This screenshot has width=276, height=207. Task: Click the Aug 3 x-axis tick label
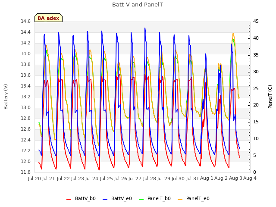coord(235,179)
